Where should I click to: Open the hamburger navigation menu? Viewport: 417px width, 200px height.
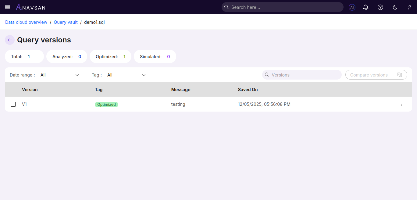click(7, 7)
